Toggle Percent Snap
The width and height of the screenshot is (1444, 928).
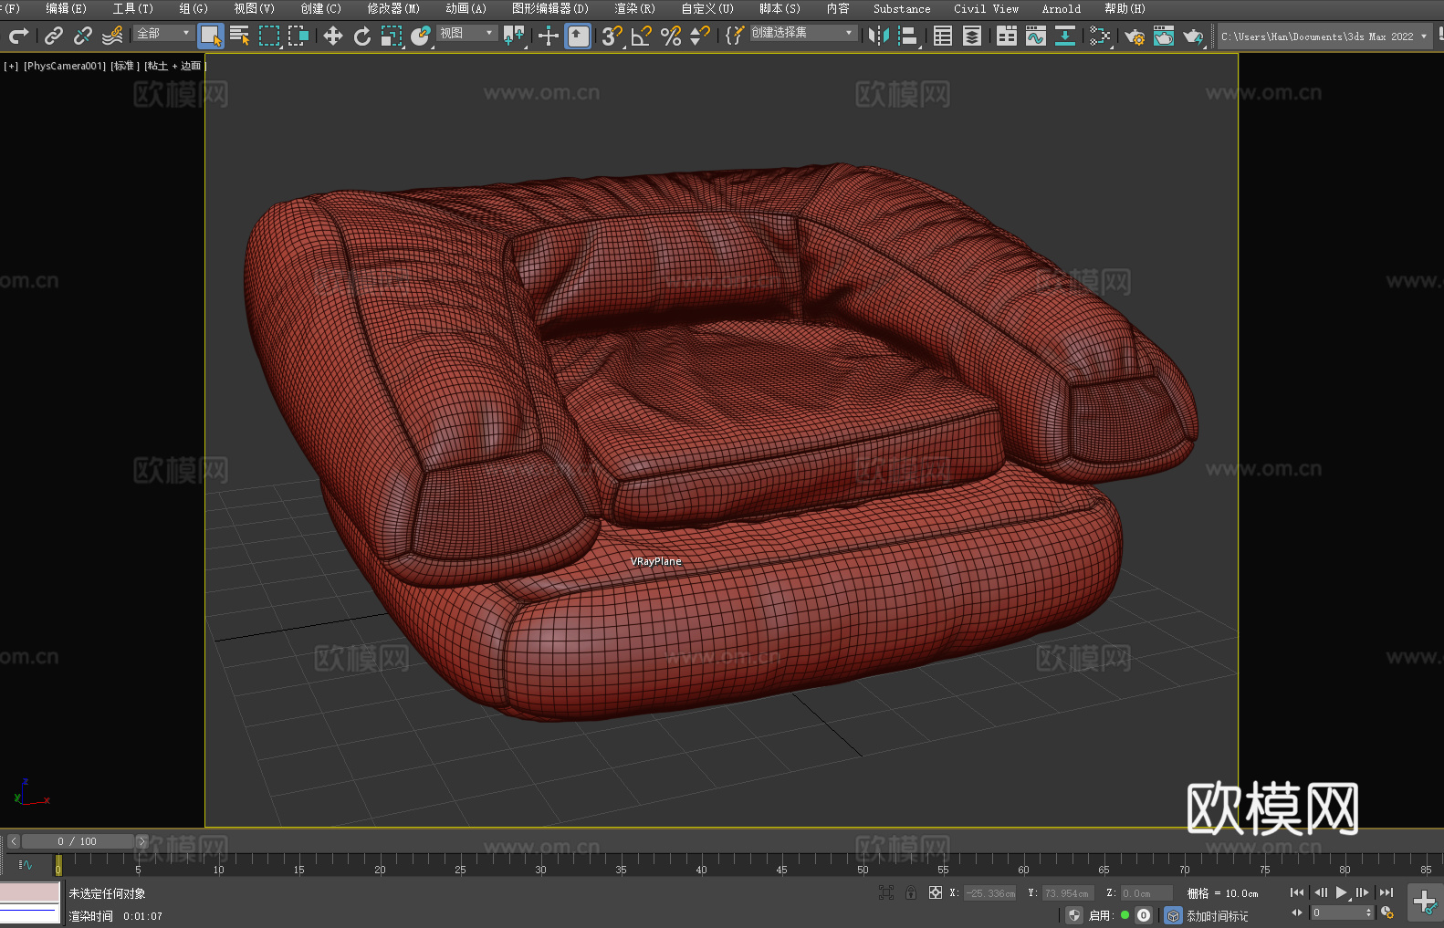click(x=671, y=36)
